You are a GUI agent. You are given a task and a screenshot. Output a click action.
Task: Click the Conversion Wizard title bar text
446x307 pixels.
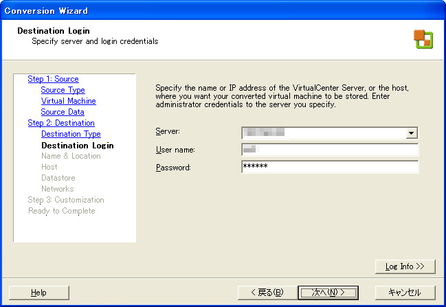point(46,11)
